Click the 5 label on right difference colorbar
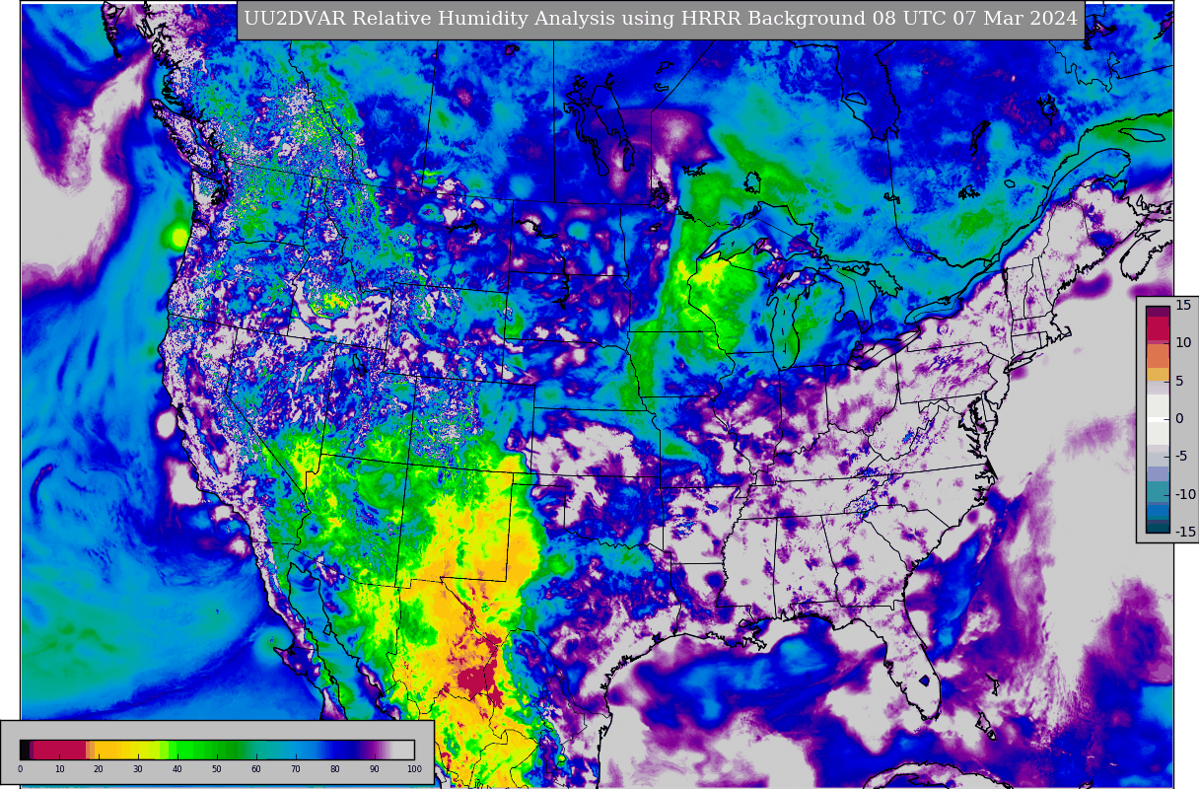Viewport: 1199px width, 789px height. pos(1179,381)
